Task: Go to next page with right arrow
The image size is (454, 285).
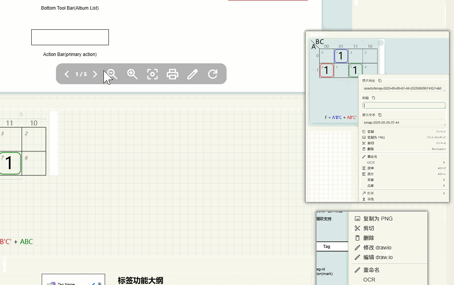Action: (x=95, y=74)
